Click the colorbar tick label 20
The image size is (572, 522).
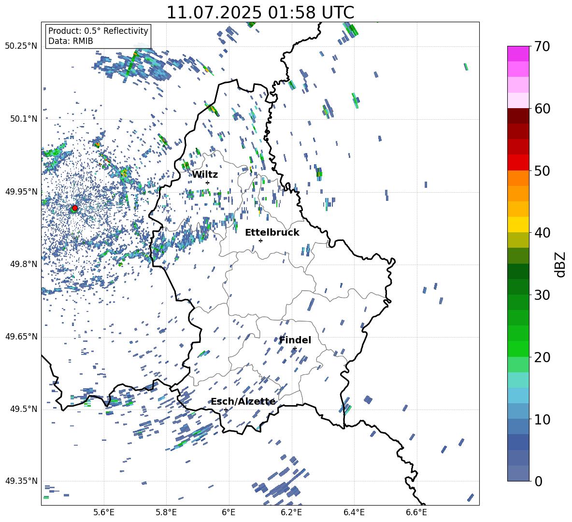[x=542, y=357]
